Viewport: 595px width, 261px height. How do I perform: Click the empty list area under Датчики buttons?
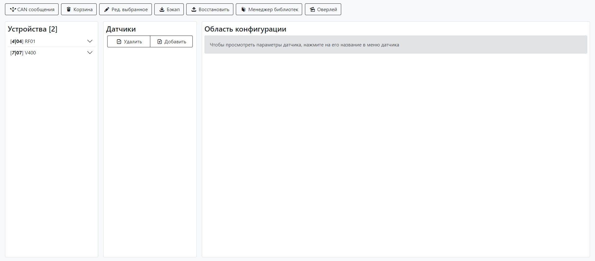(150, 148)
